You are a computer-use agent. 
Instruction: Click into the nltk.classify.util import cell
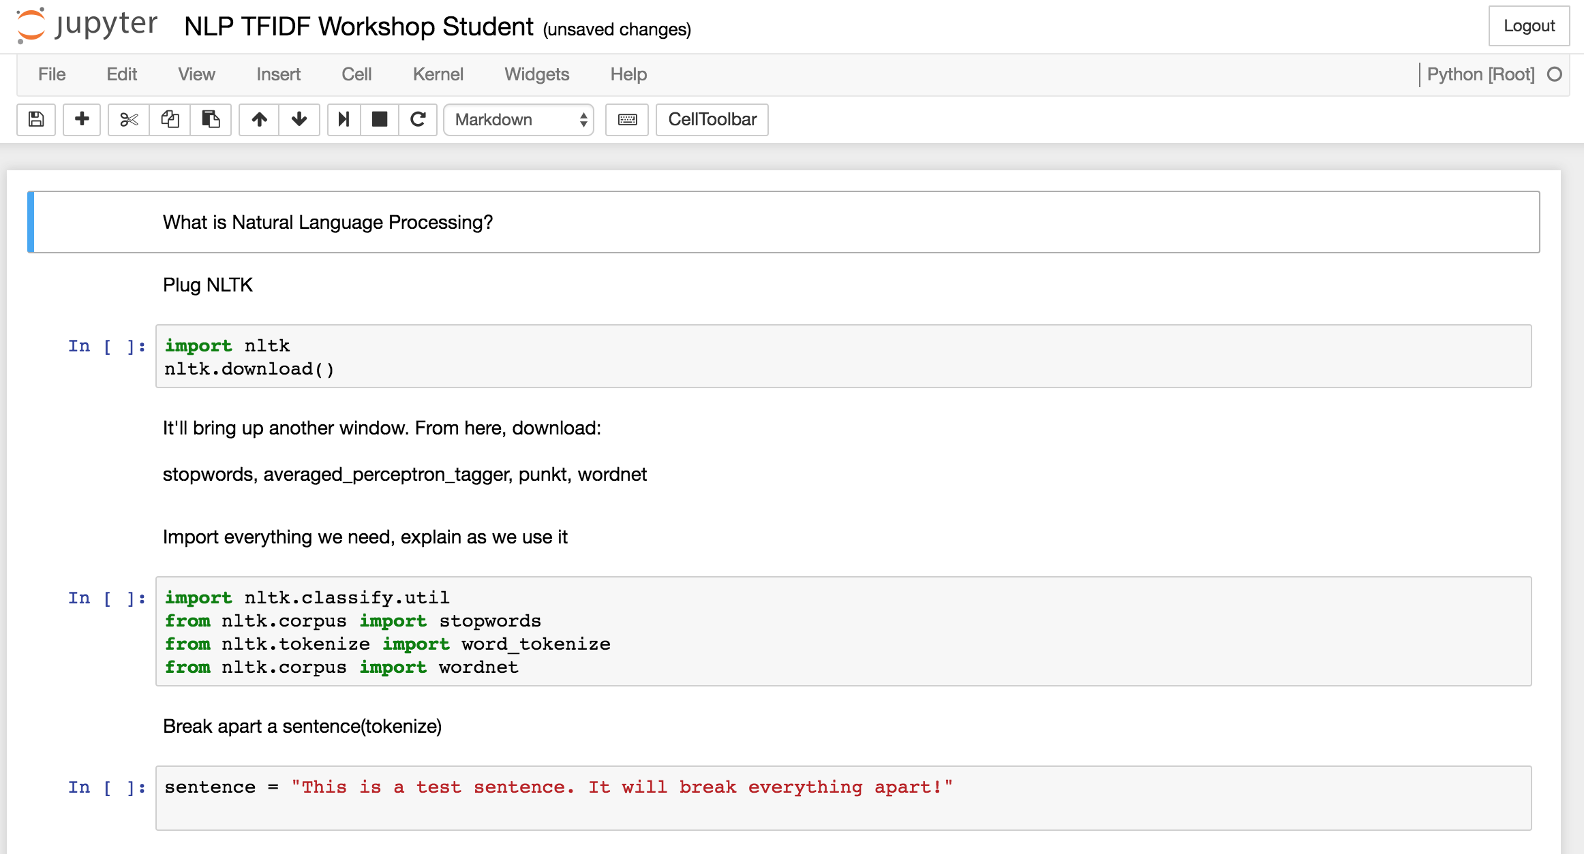(x=843, y=631)
